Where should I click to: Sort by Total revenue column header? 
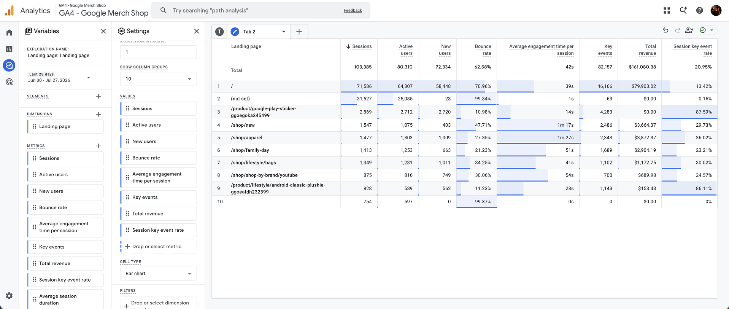click(x=647, y=50)
